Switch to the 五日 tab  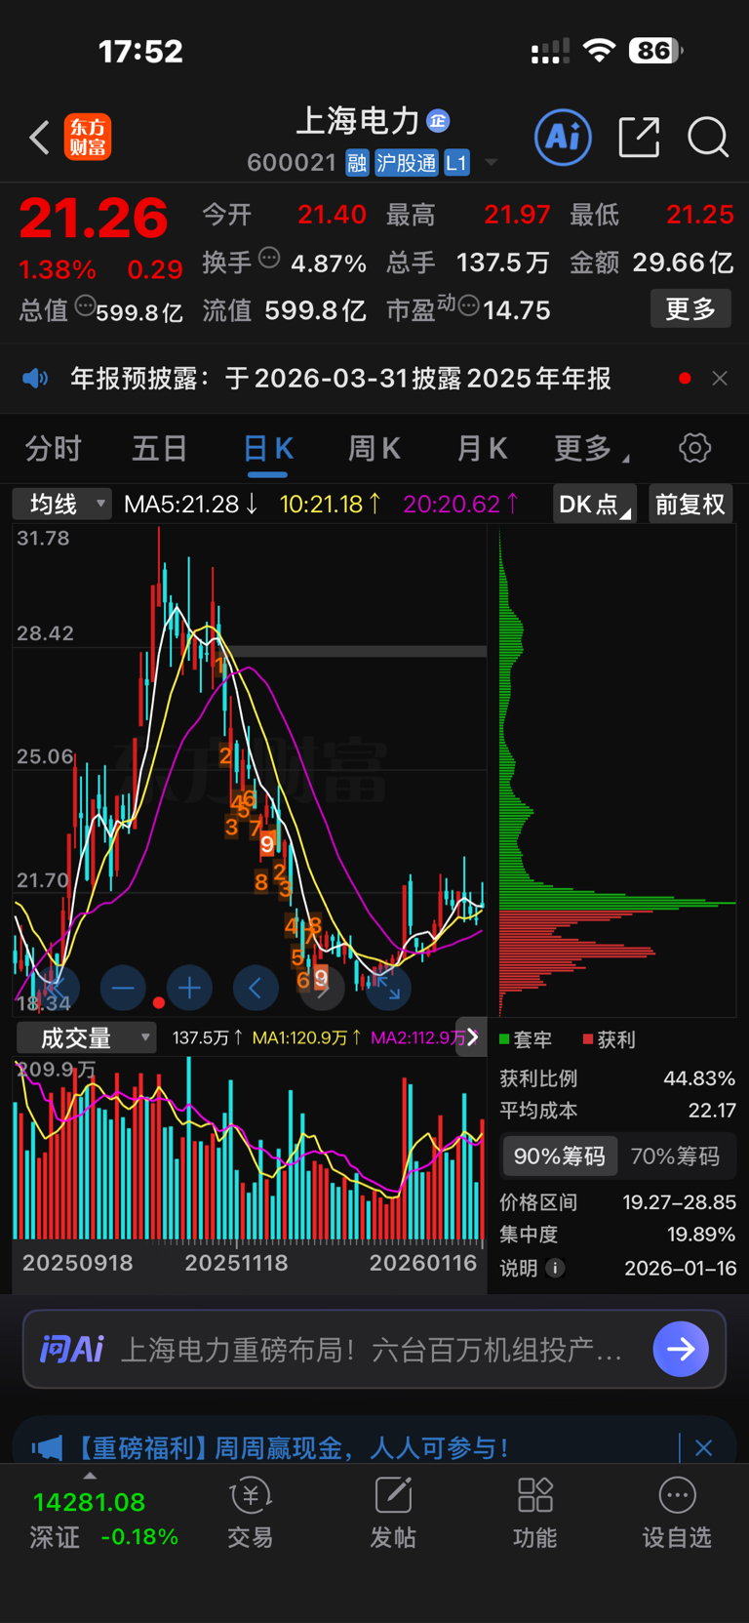point(160,449)
